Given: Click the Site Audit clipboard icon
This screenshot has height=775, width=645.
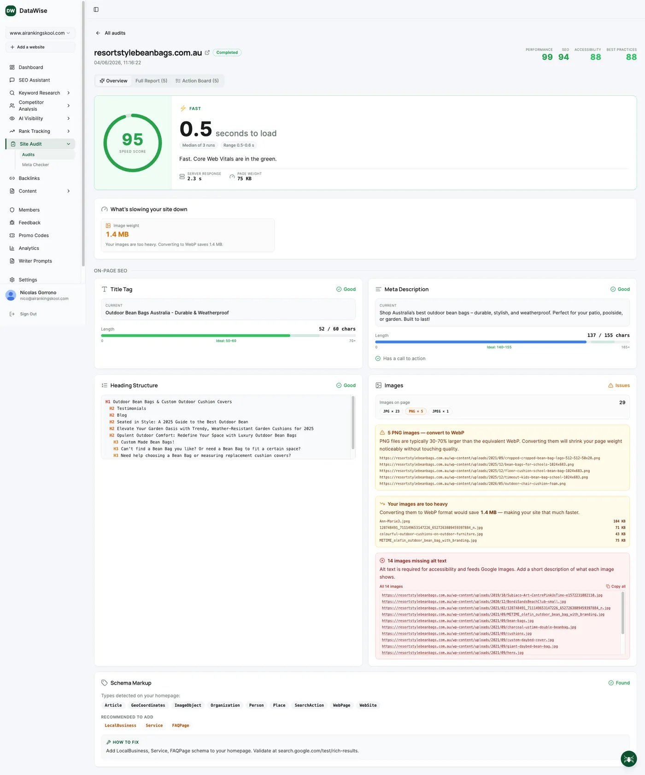Looking at the screenshot, I should click(13, 144).
